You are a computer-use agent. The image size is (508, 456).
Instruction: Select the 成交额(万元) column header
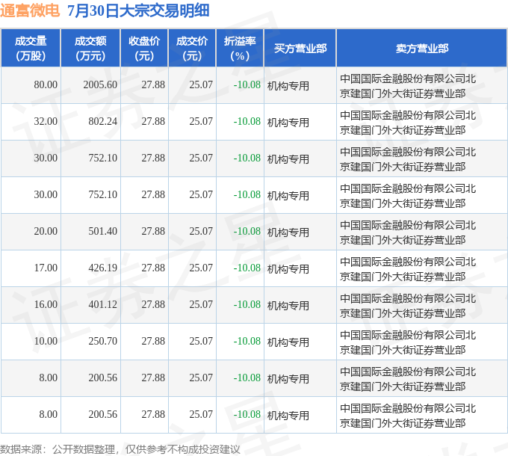pyautogui.click(x=90, y=48)
